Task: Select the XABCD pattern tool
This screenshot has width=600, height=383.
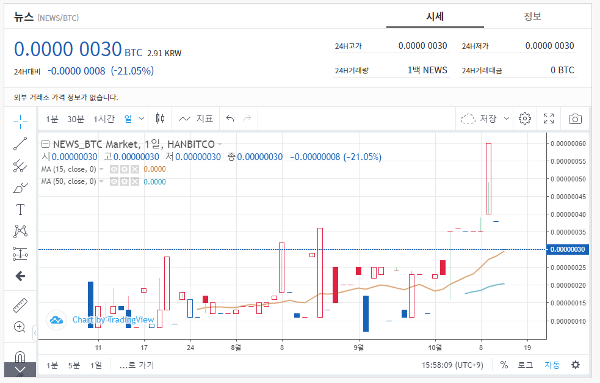Action: pyautogui.click(x=20, y=232)
